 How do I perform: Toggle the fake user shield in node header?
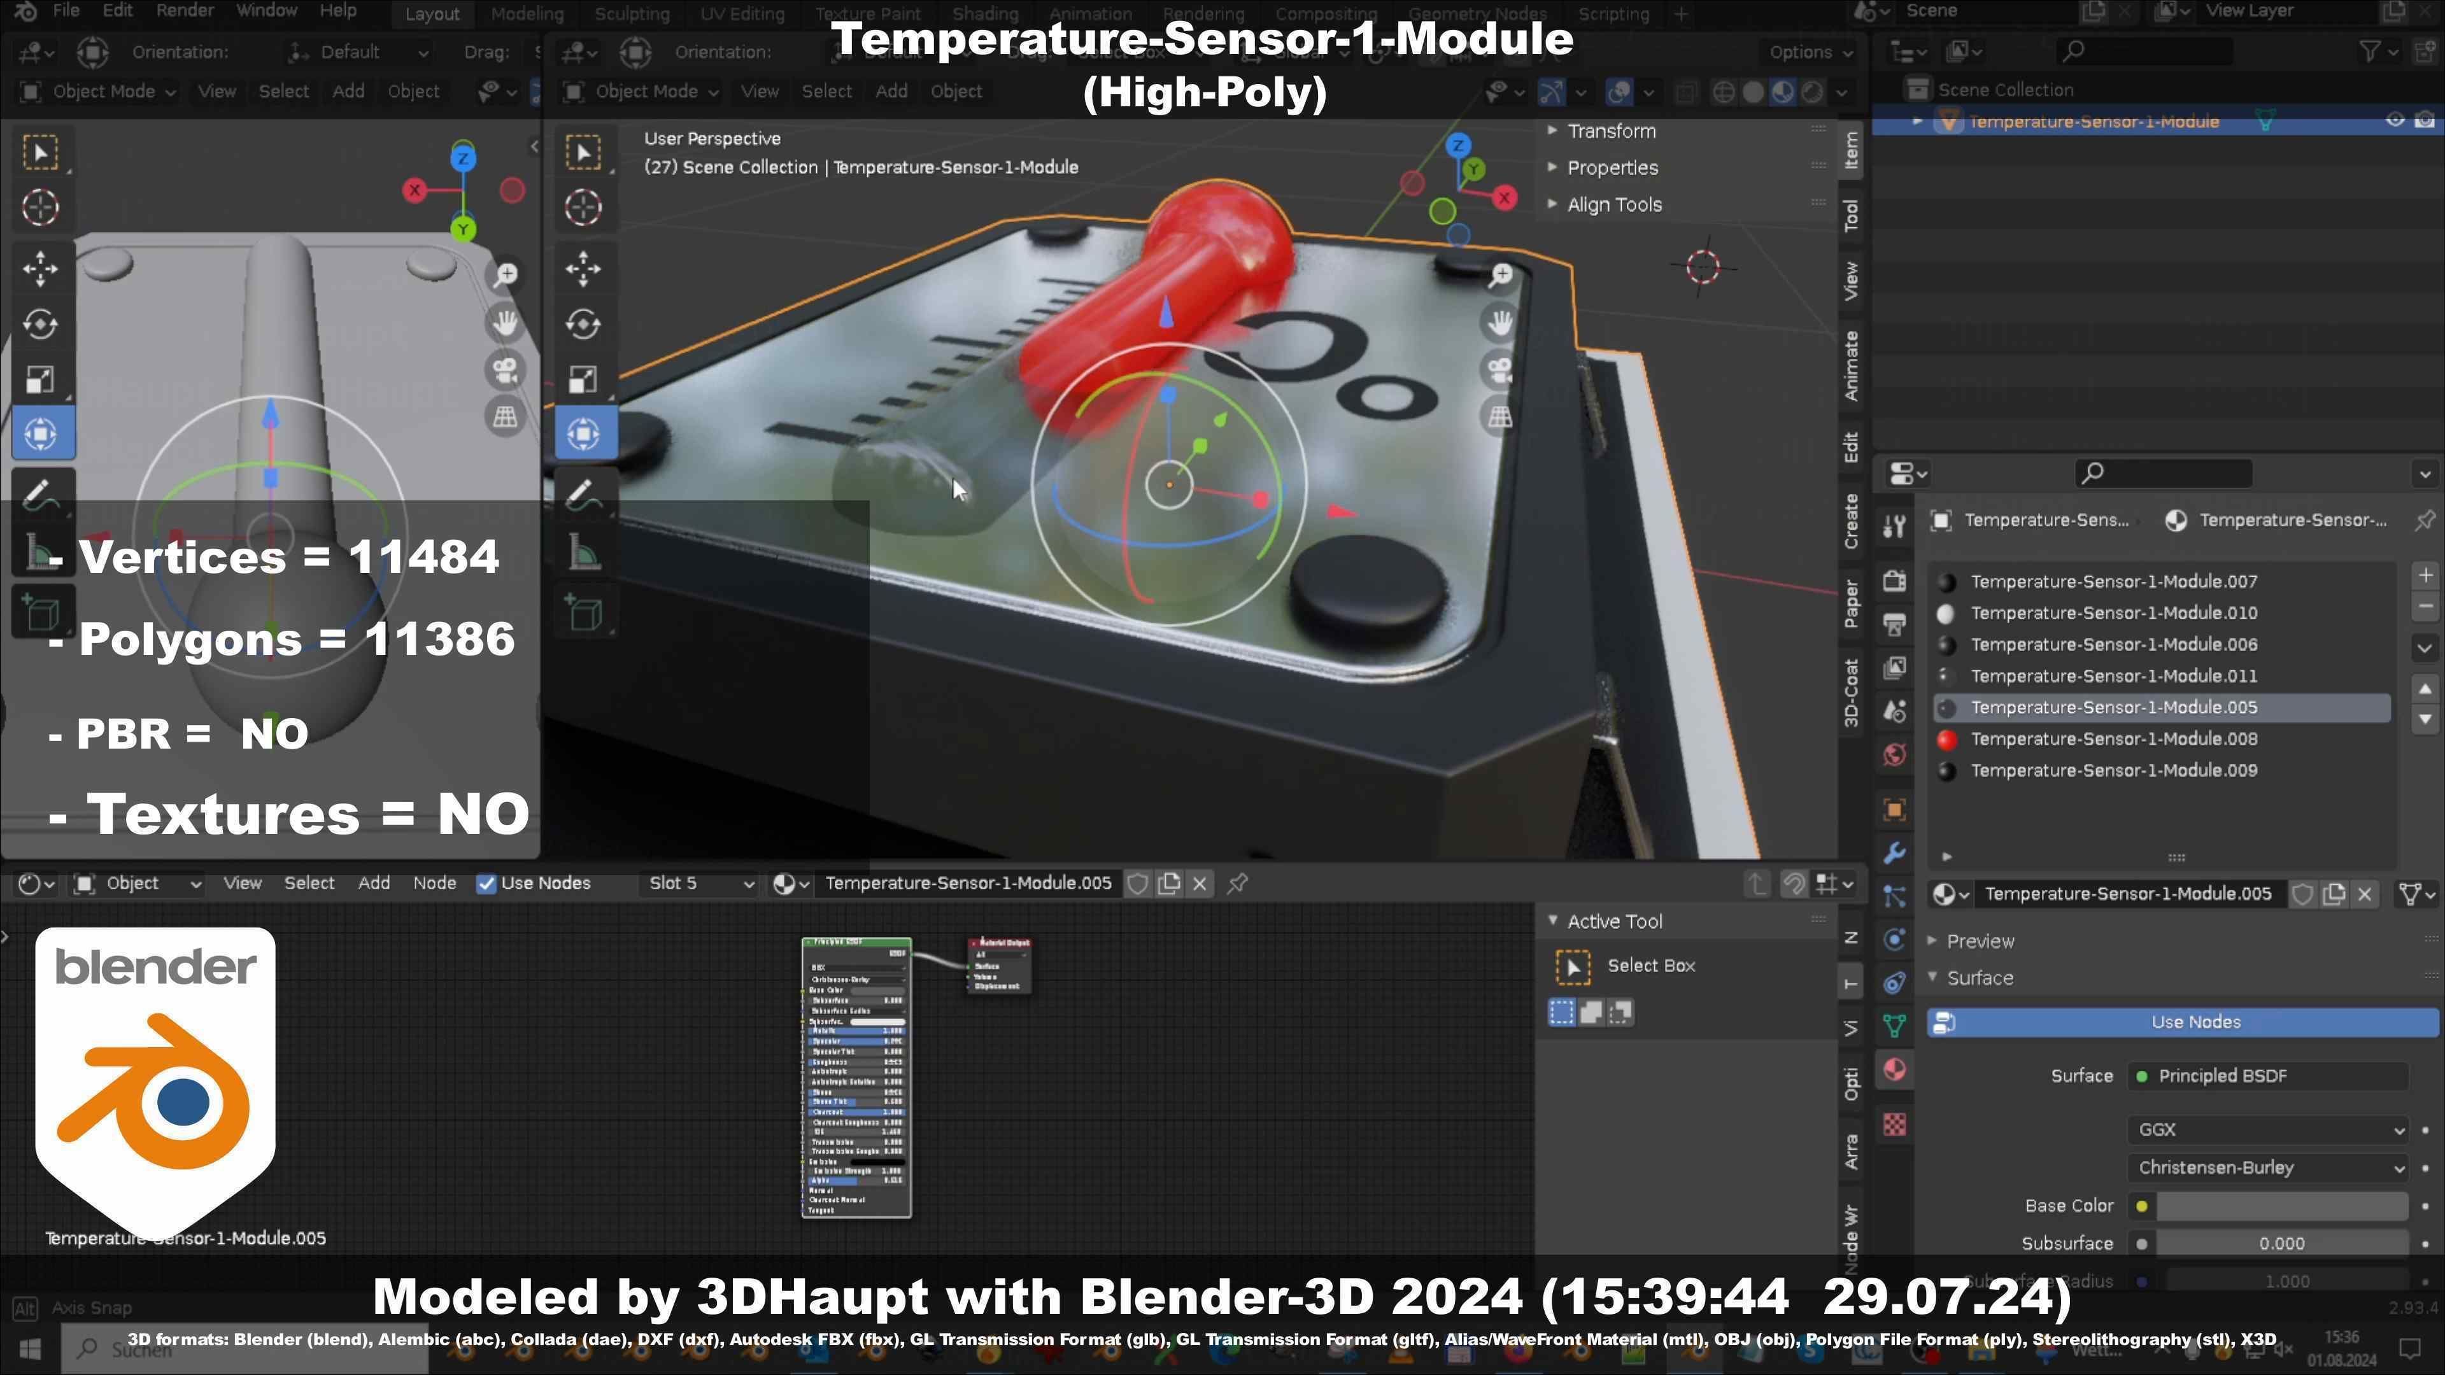[x=1138, y=884]
